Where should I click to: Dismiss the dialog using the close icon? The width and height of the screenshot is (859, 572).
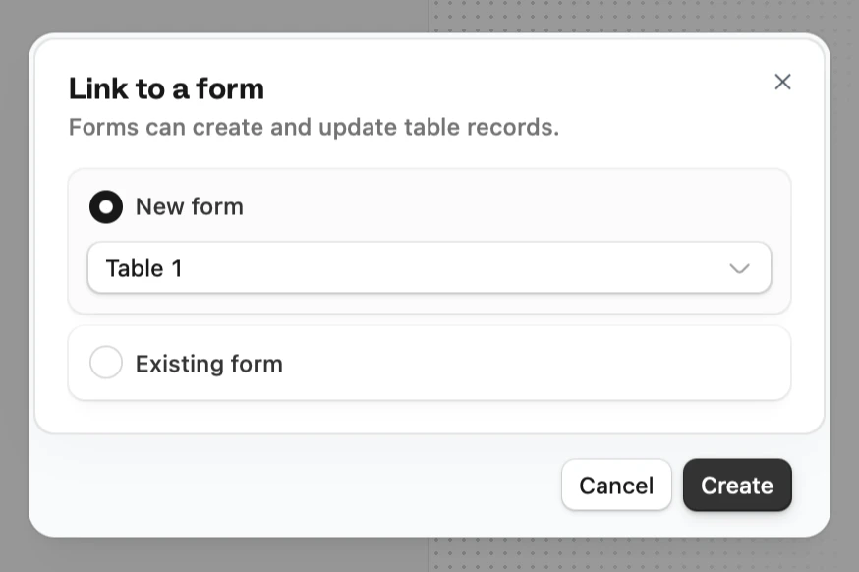[782, 82]
